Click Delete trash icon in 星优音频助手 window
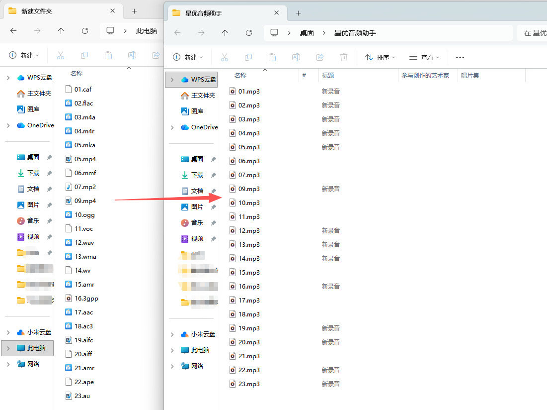 click(x=344, y=57)
